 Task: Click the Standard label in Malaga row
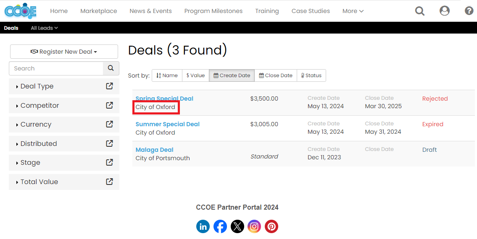pyautogui.click(x=264, y=156)
